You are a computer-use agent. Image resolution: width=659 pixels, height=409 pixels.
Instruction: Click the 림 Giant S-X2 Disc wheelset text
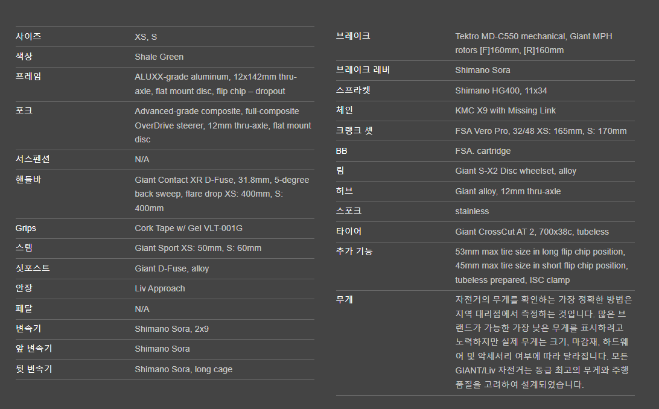(x=515, y=171)
